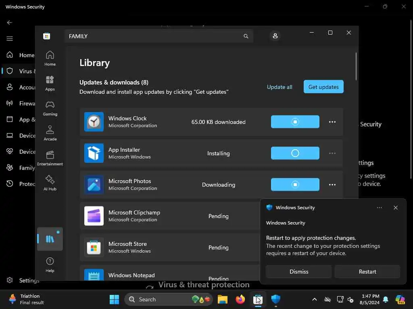The width and height of the screenshot is (413, 309).
Task: Open the Windows Security hamburger menu
Action: (10, 39)
